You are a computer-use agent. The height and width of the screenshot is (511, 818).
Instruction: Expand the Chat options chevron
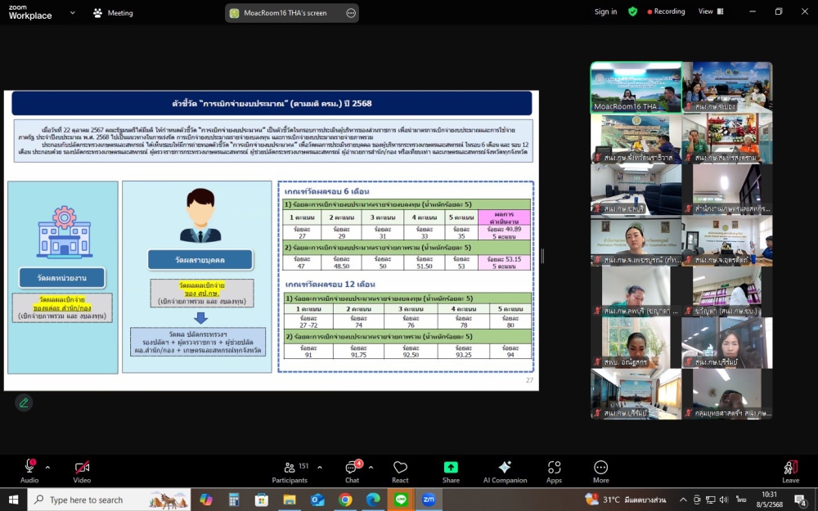371,467
